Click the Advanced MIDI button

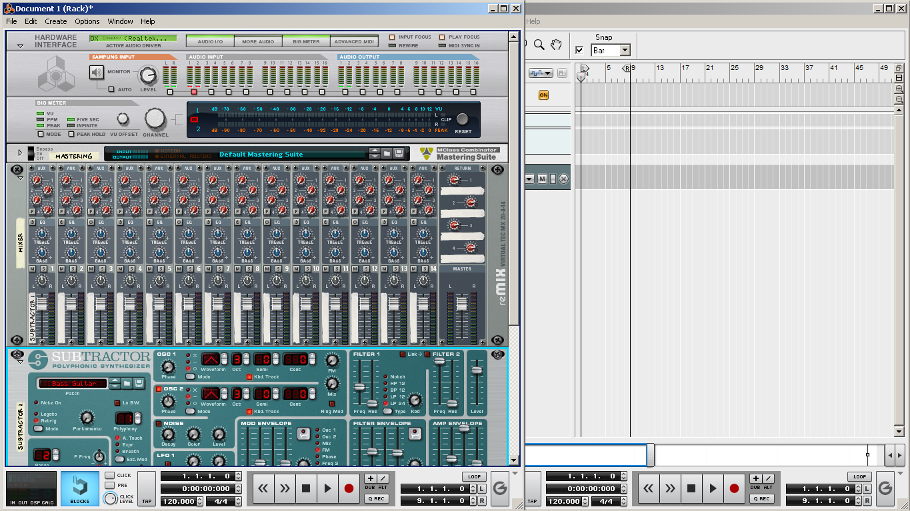click(x=354, y=41)
